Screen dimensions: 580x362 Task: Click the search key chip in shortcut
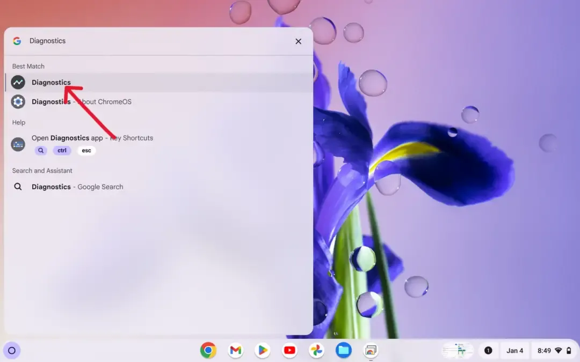coord(41,150)
